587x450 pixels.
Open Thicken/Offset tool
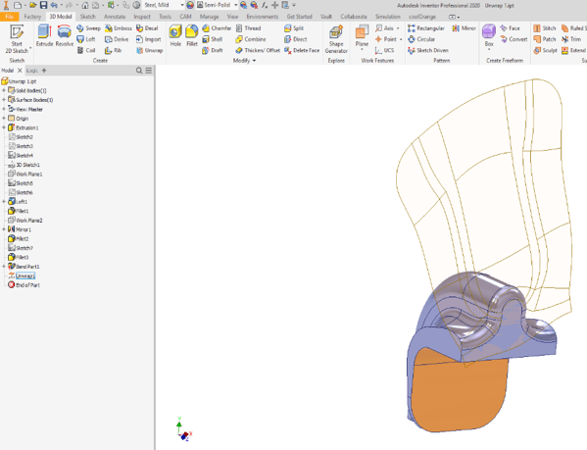point(258,50)
